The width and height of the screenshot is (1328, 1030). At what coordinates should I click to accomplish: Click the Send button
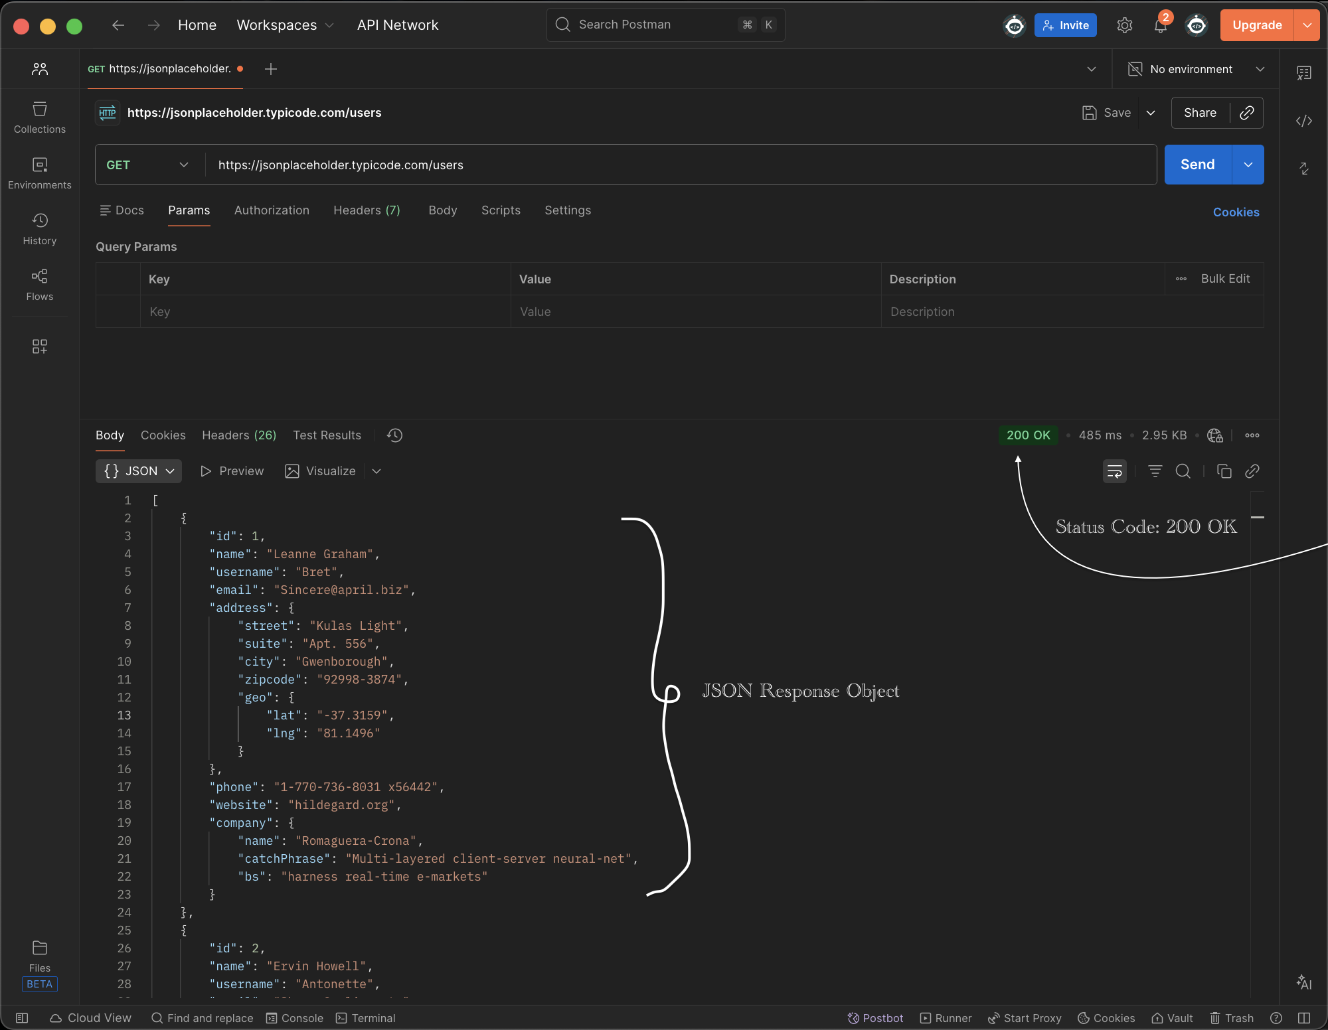[x=1196, y=165]
